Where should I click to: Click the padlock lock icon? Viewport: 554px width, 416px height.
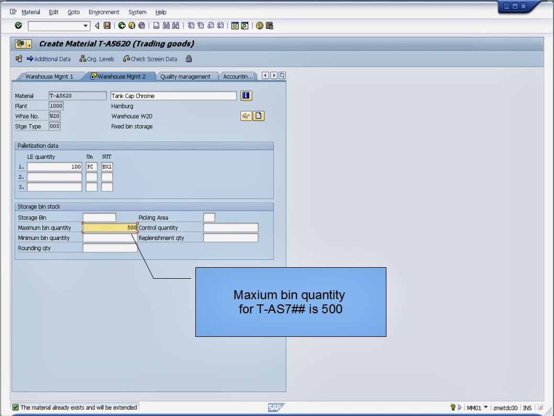click(189, 59)
